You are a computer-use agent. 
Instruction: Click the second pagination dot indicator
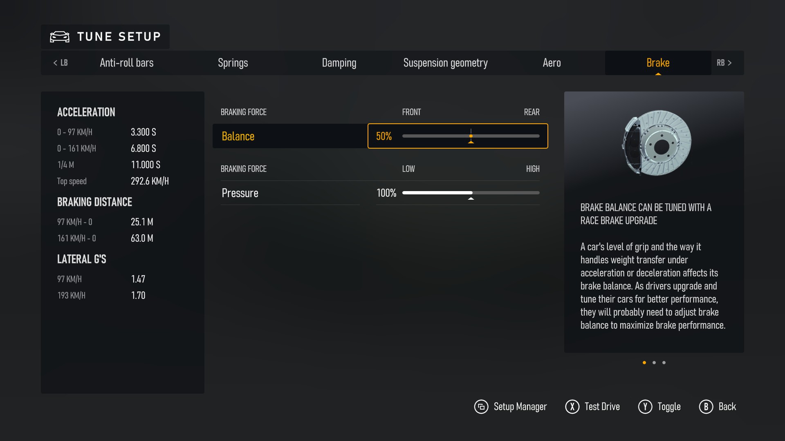coord(654,362)
